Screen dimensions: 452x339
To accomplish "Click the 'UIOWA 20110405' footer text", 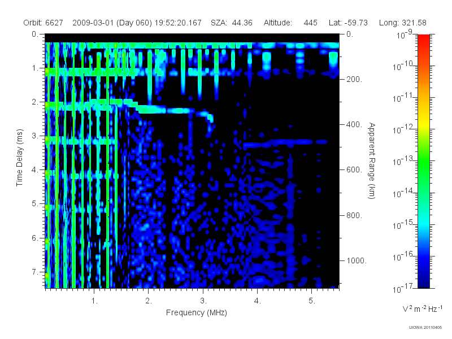I will pos(425,328).
